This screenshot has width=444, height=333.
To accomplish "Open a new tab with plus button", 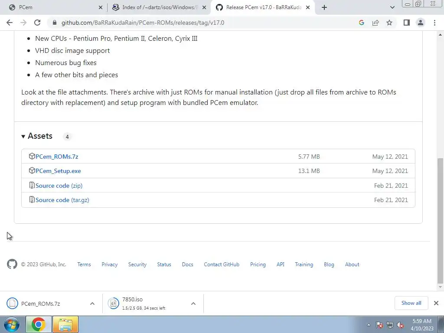I will coord(324,7).
